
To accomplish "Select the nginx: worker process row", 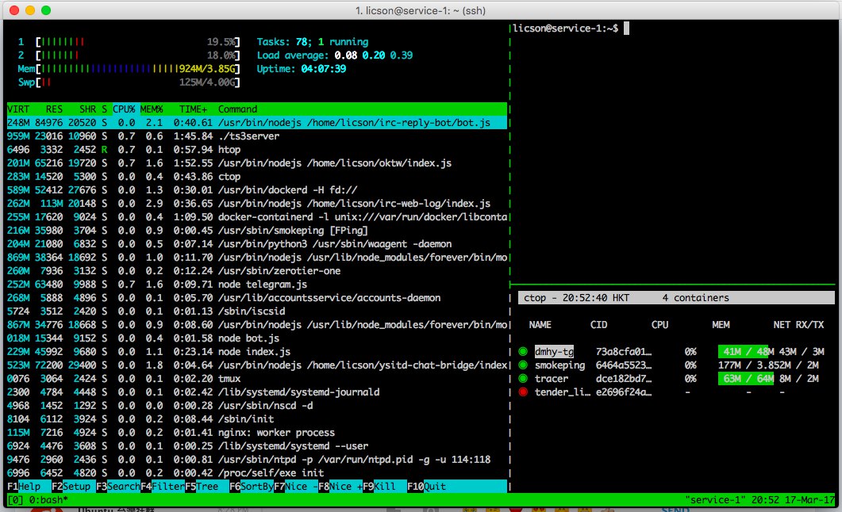I will tap(256, 433).
